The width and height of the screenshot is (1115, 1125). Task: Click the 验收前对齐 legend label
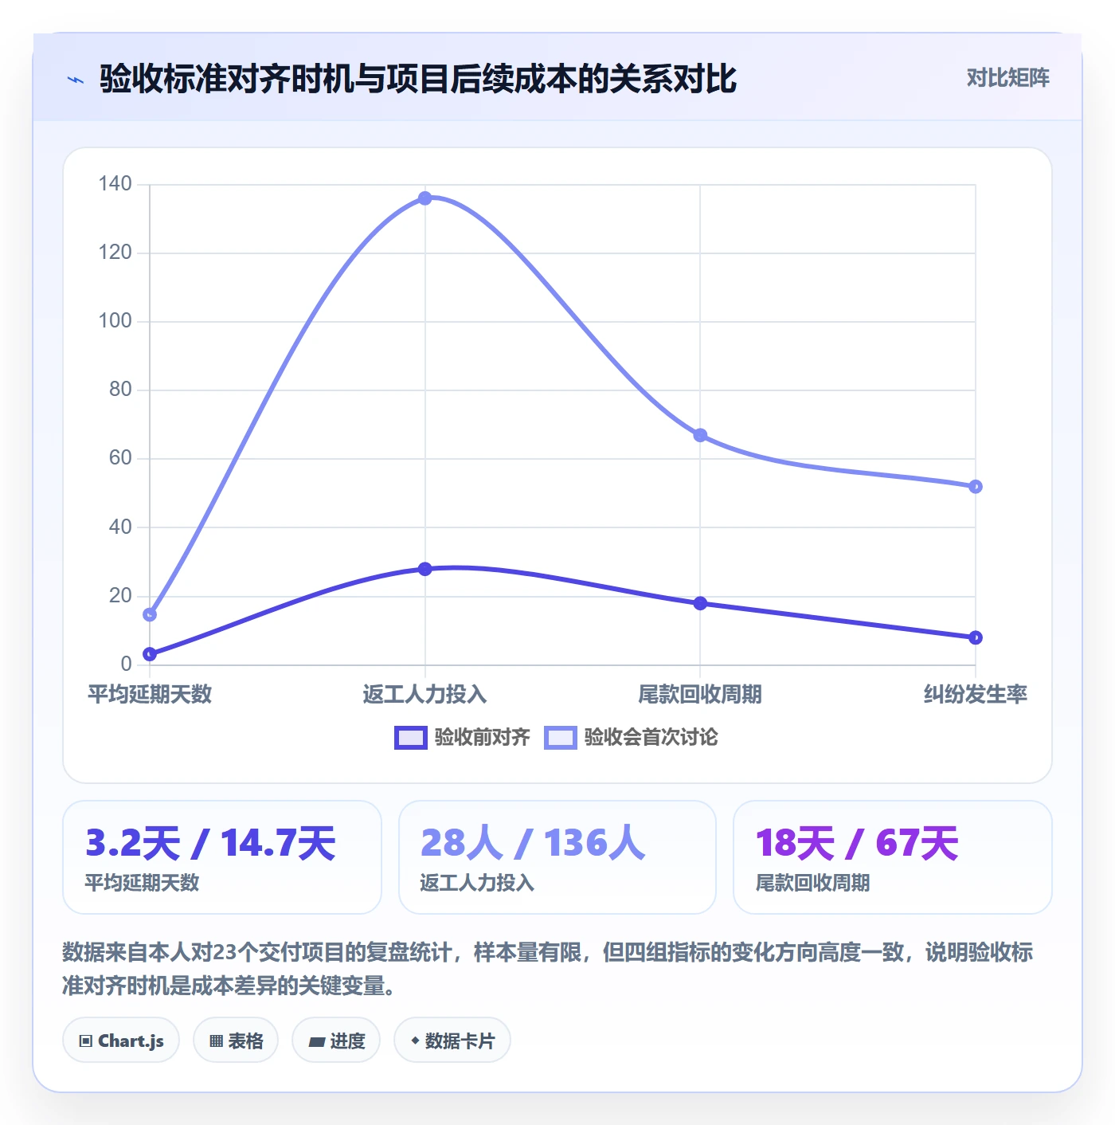coord(483,737)
